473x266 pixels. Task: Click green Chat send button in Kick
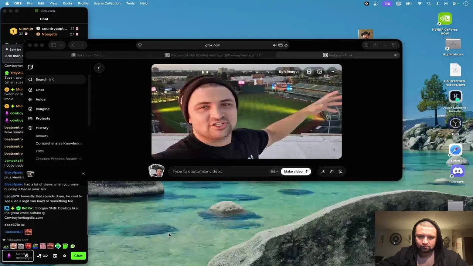[x=78, y=256]
